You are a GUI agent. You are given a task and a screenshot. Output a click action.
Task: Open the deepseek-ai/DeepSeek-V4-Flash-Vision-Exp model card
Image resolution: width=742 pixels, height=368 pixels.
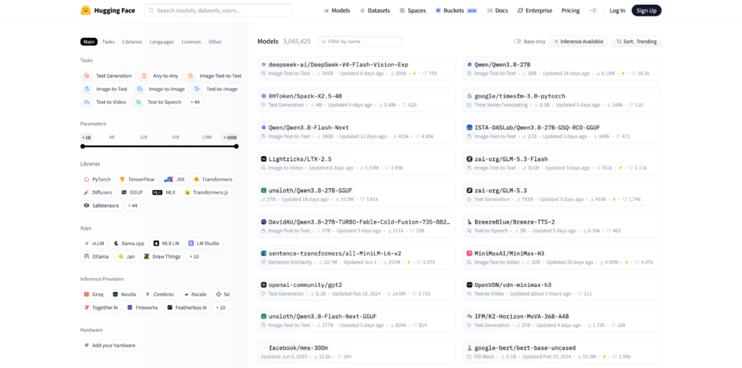pyautogui.click(x=357, y=69)
